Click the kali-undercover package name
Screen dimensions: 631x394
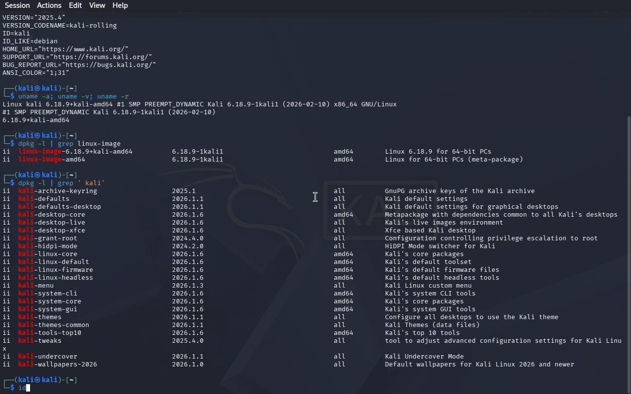[x=47, y=357]
